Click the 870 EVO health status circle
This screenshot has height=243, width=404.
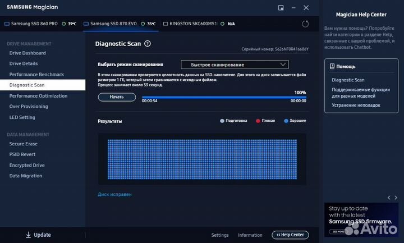point(143,24)
